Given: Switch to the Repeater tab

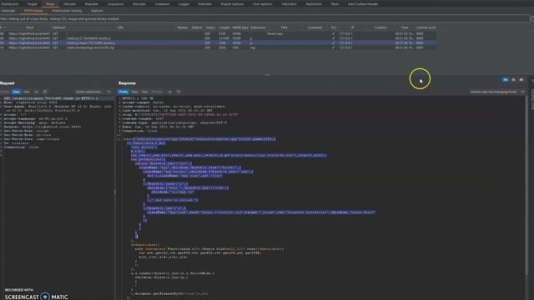Looking at the screenshot, I should [x=91, y=4].
